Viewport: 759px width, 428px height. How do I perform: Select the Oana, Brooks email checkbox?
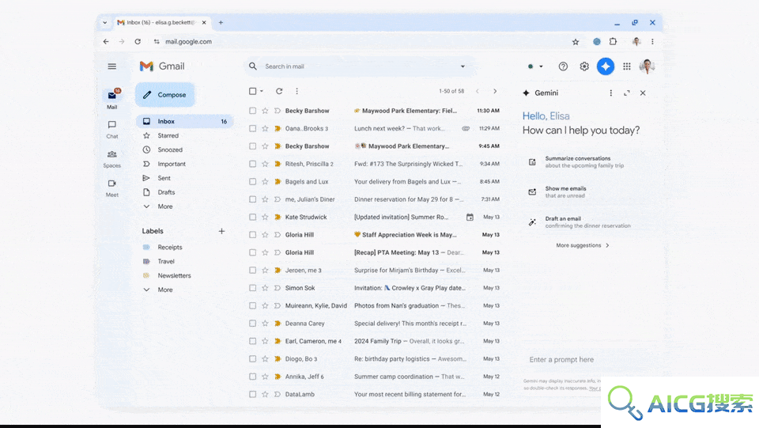tap(253, 128)
